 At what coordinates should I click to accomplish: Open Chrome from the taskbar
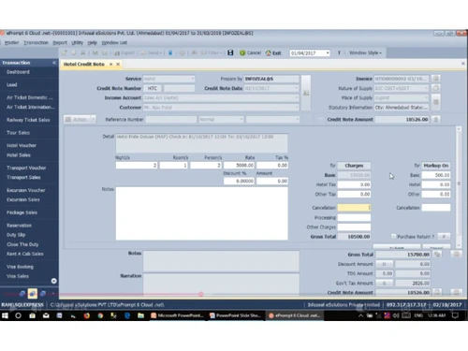click(100, 315)
